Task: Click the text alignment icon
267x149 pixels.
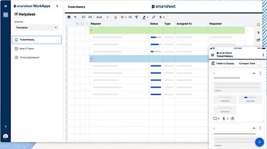Action: 122,17
